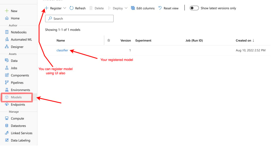Click the Pipelines icon
271x146 pixels.
[7, 82]
